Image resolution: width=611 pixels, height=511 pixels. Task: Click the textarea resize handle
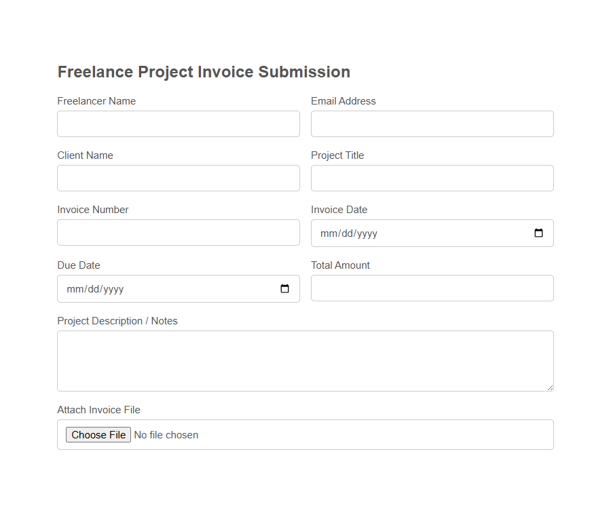click(x=551, y=387)
